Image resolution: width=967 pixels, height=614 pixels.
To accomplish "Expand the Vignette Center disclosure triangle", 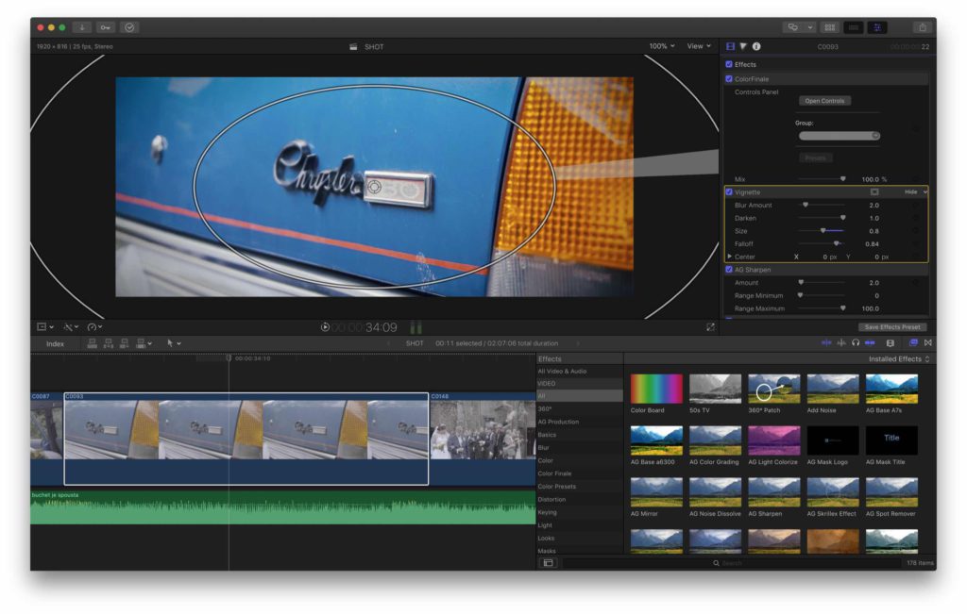I will tap(730, 257).
